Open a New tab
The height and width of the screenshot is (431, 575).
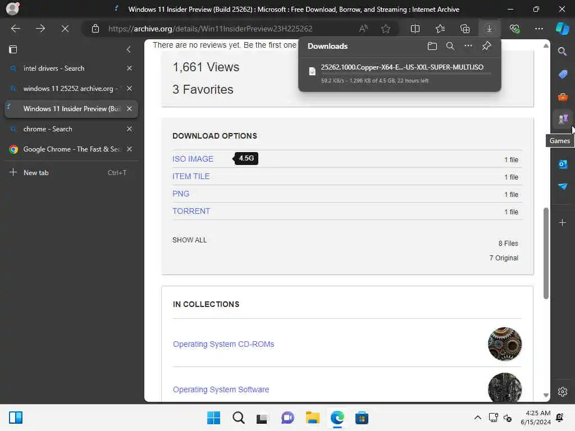[71, 173]
